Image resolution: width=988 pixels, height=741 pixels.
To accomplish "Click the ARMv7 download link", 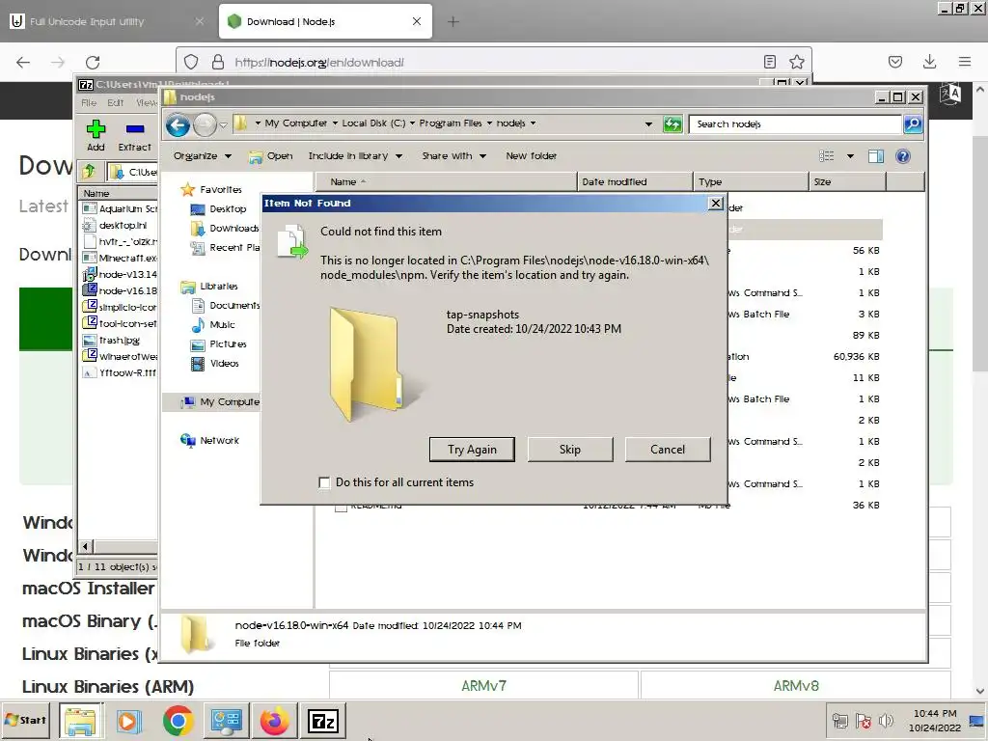I will [x=484, y=686].
